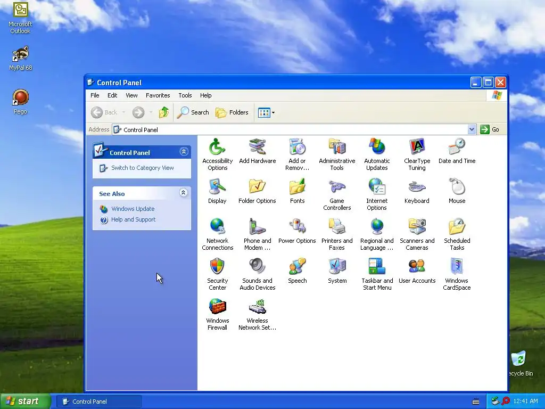
Task: Select Scanners and Cameras icon
Action: click(x=417, y=227)
